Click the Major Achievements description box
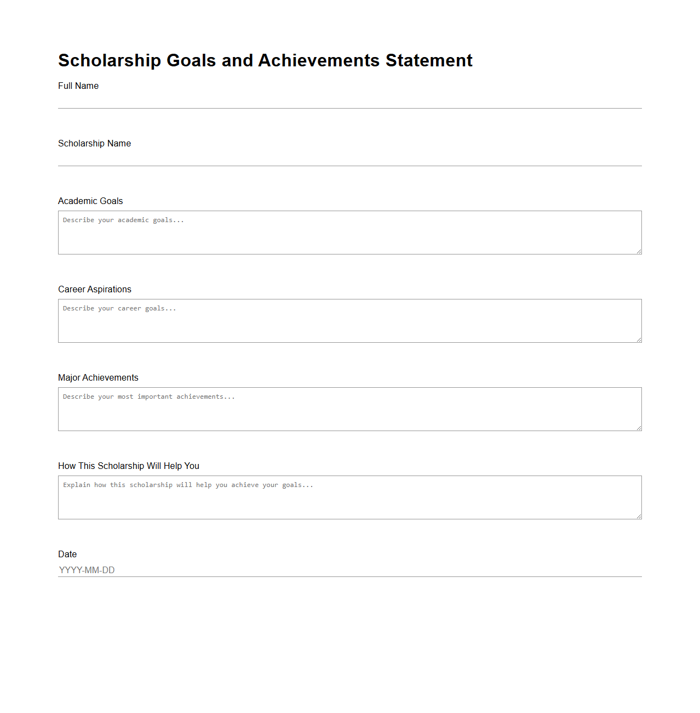Image resolution: width=700 pixels, height=713 pixels. click(x=349, y=409)
